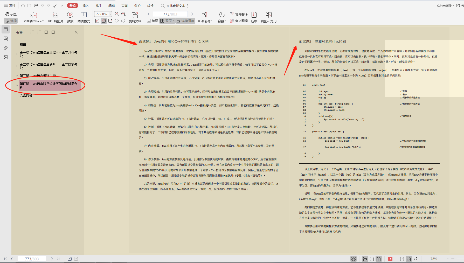Switch to the 保护 tab
This screenshot has height=263, width=464.
(137, 5)
